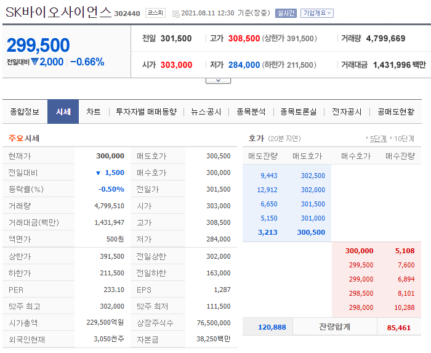This screenshot has height=353, width=431.
Task: Click the 자본금 value 38,250백만
Action: [x=213, y=339]
